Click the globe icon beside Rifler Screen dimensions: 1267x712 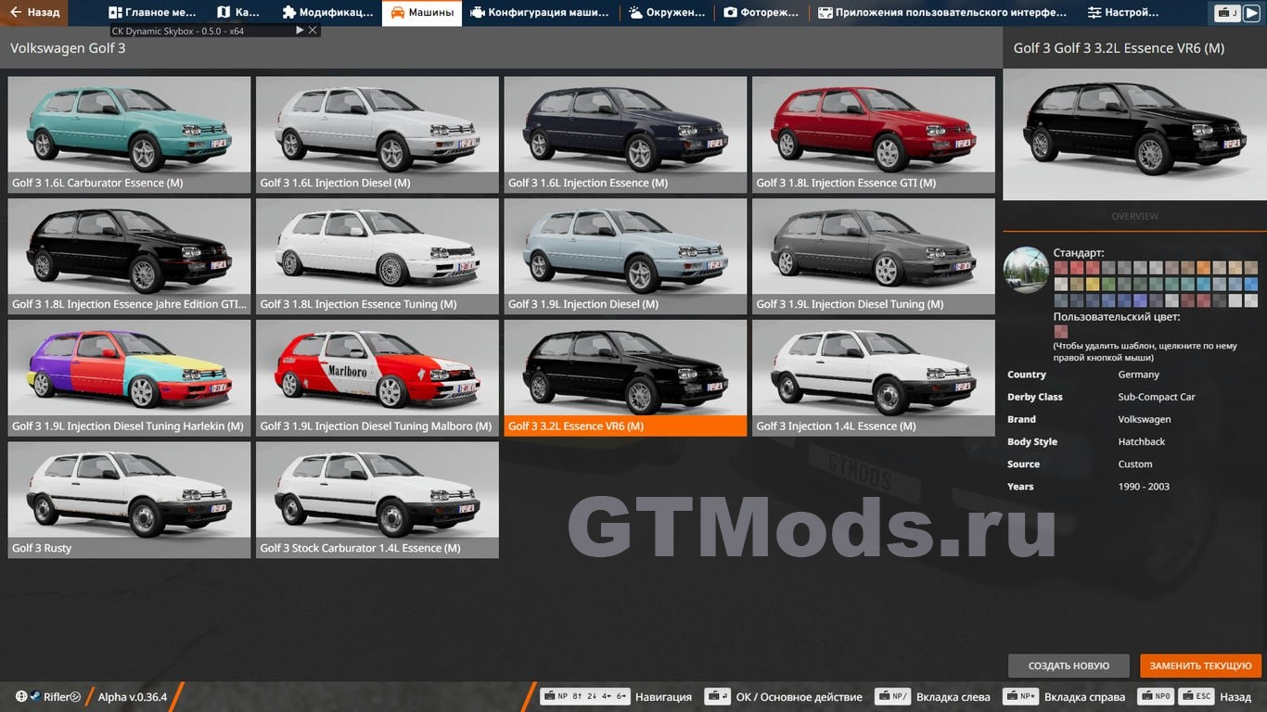(21, 697)
